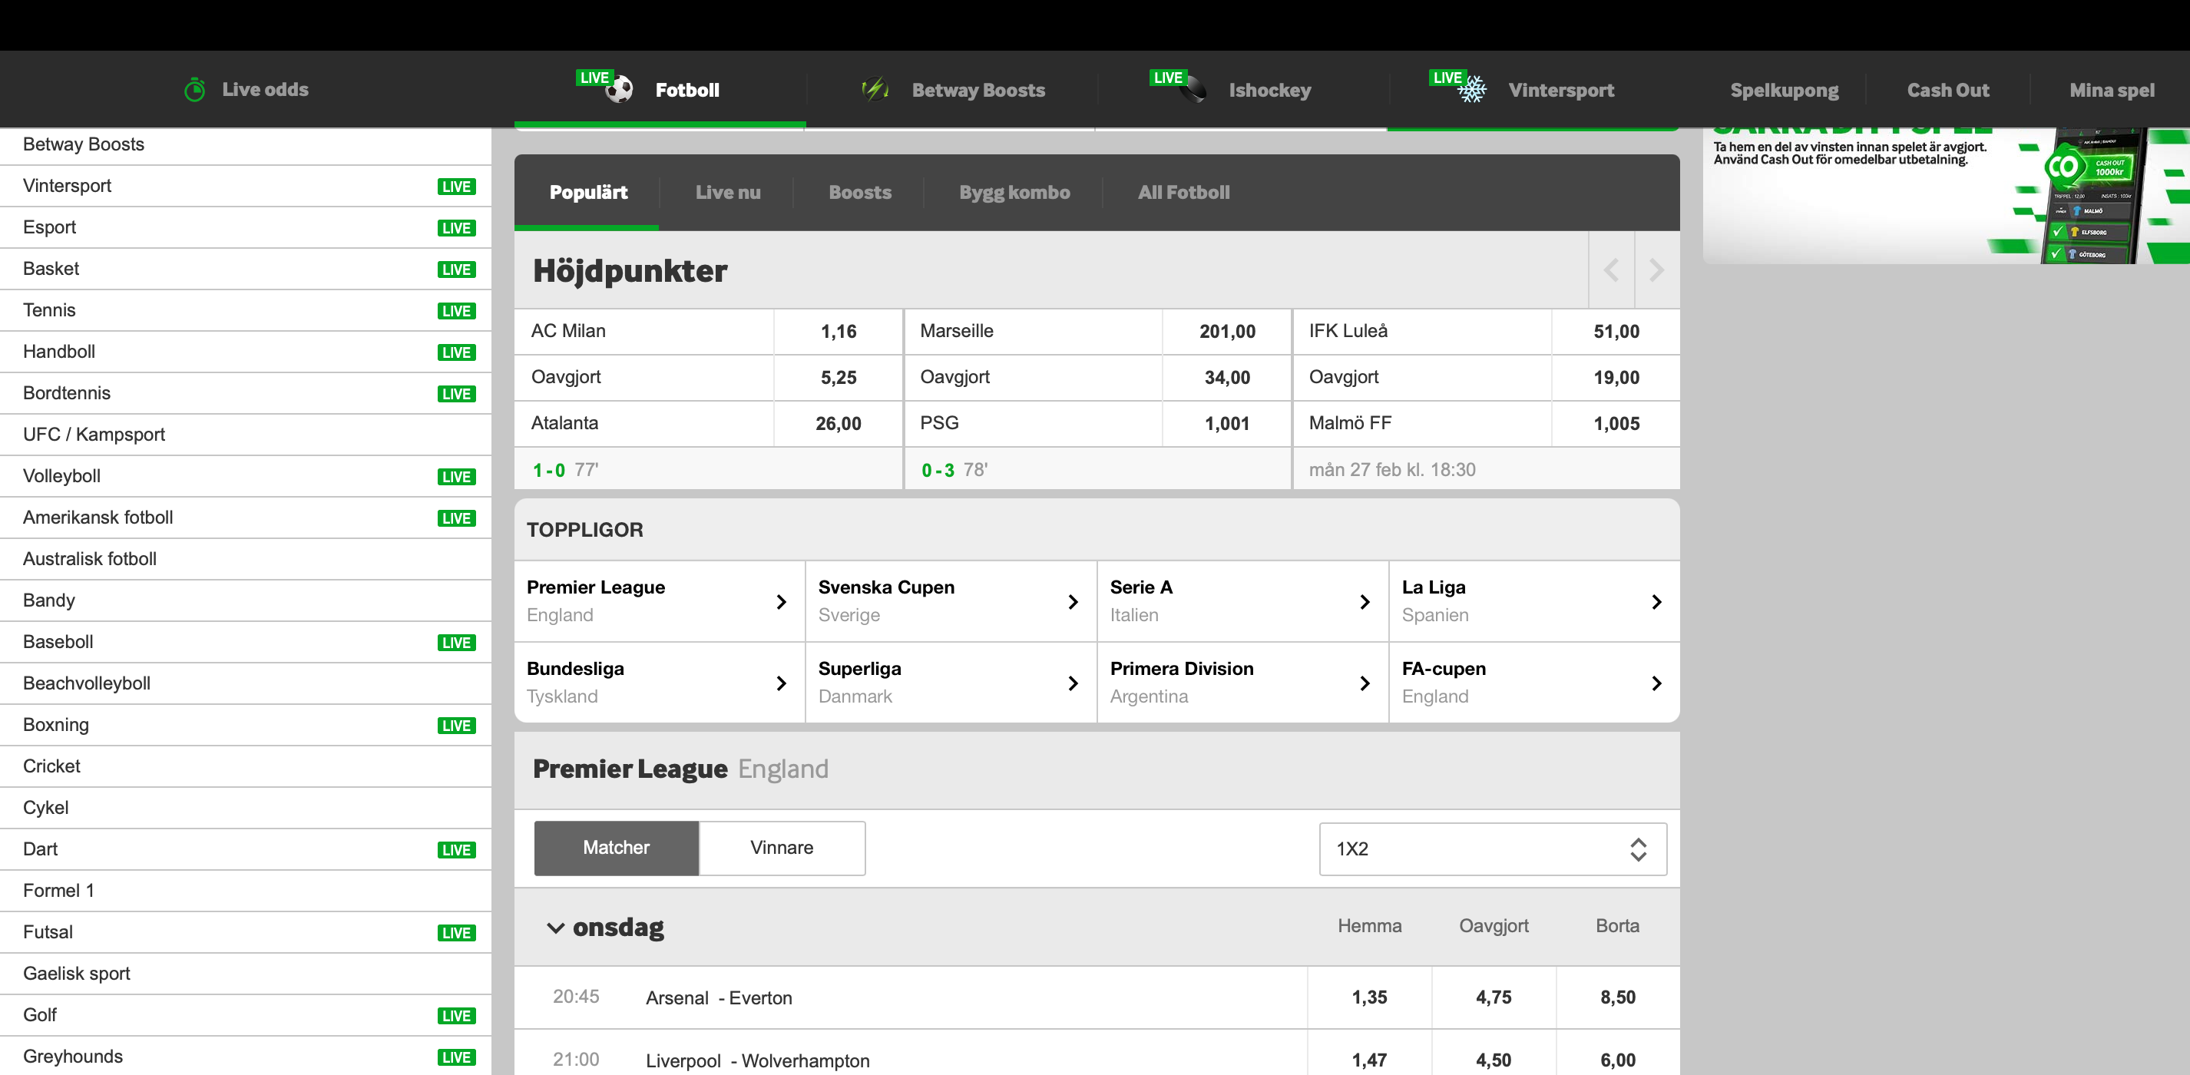2190x1075 pixels.
Task: Select Oavgjort 19,00 for IFK Luleå match
Action: pos(1616,377)
